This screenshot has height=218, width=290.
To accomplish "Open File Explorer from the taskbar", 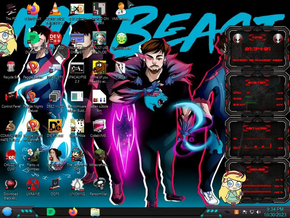I will tap(95, 212).
